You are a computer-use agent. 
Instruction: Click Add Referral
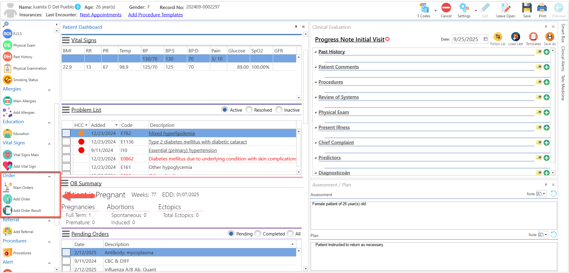click(x=18, y=232)
